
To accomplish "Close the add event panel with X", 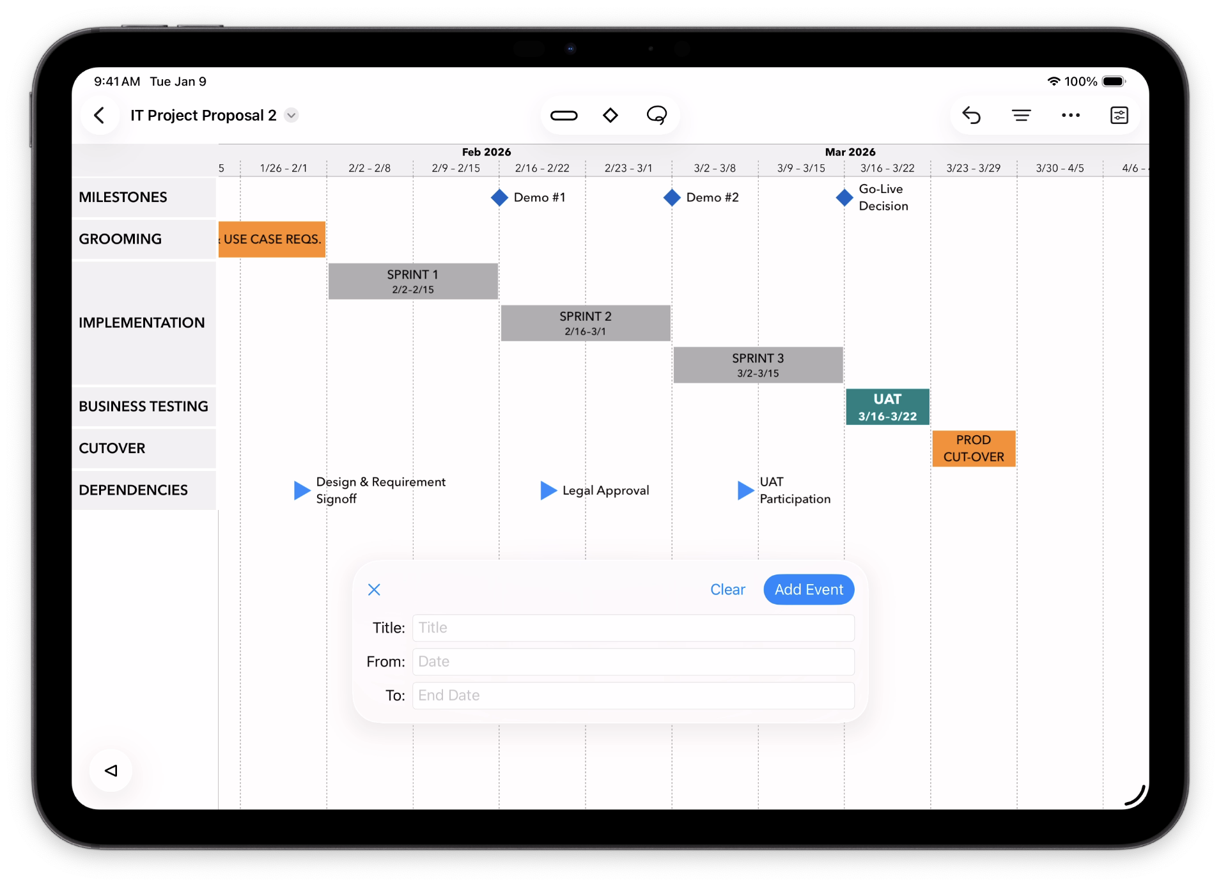I will pos(375,590).
